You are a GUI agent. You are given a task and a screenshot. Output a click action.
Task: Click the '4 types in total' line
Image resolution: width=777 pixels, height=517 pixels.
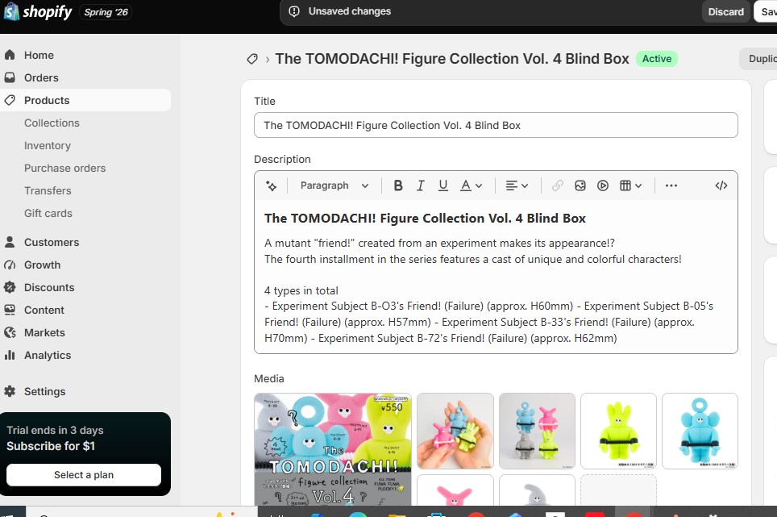[x=301, y=290]
